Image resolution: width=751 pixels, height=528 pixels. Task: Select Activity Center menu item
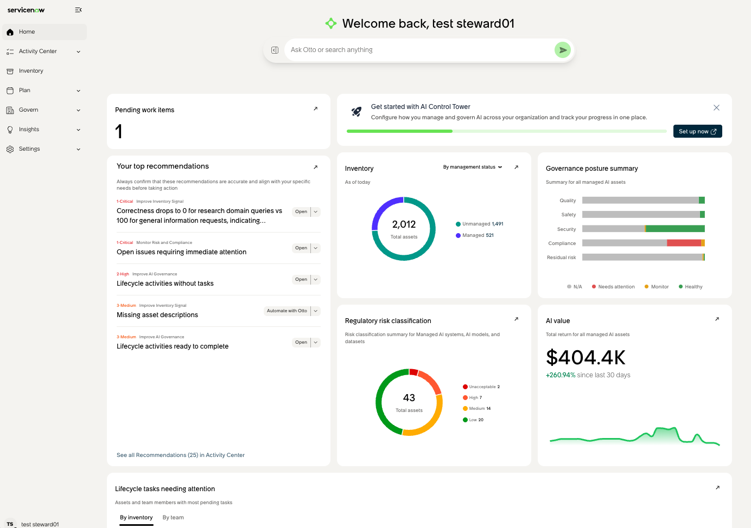[x=44, y=51]
